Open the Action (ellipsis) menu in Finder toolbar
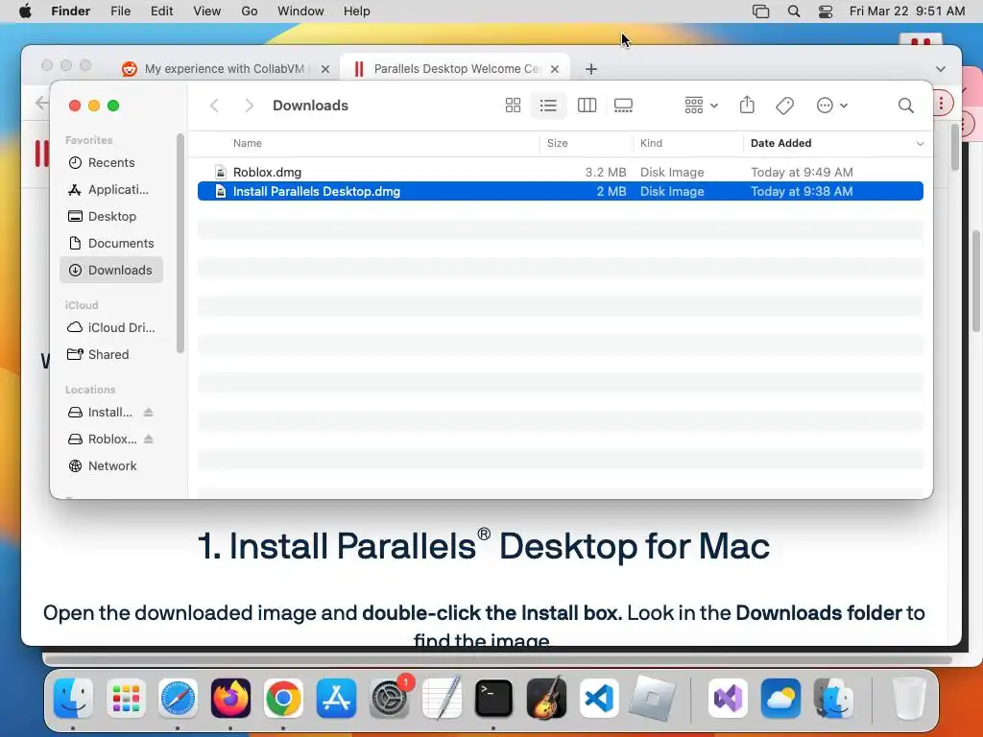Screen dimensions: 983x737 [x=832, y=106]
